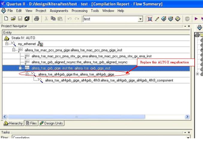Open the Assignments menu
The width and height of the screenshot is (203, 149).
[59, 11]
